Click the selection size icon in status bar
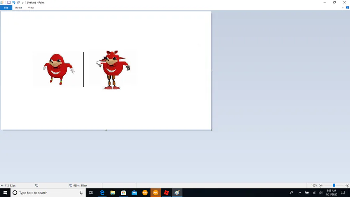This screenshot has height=197, width=350. [37, 185]
